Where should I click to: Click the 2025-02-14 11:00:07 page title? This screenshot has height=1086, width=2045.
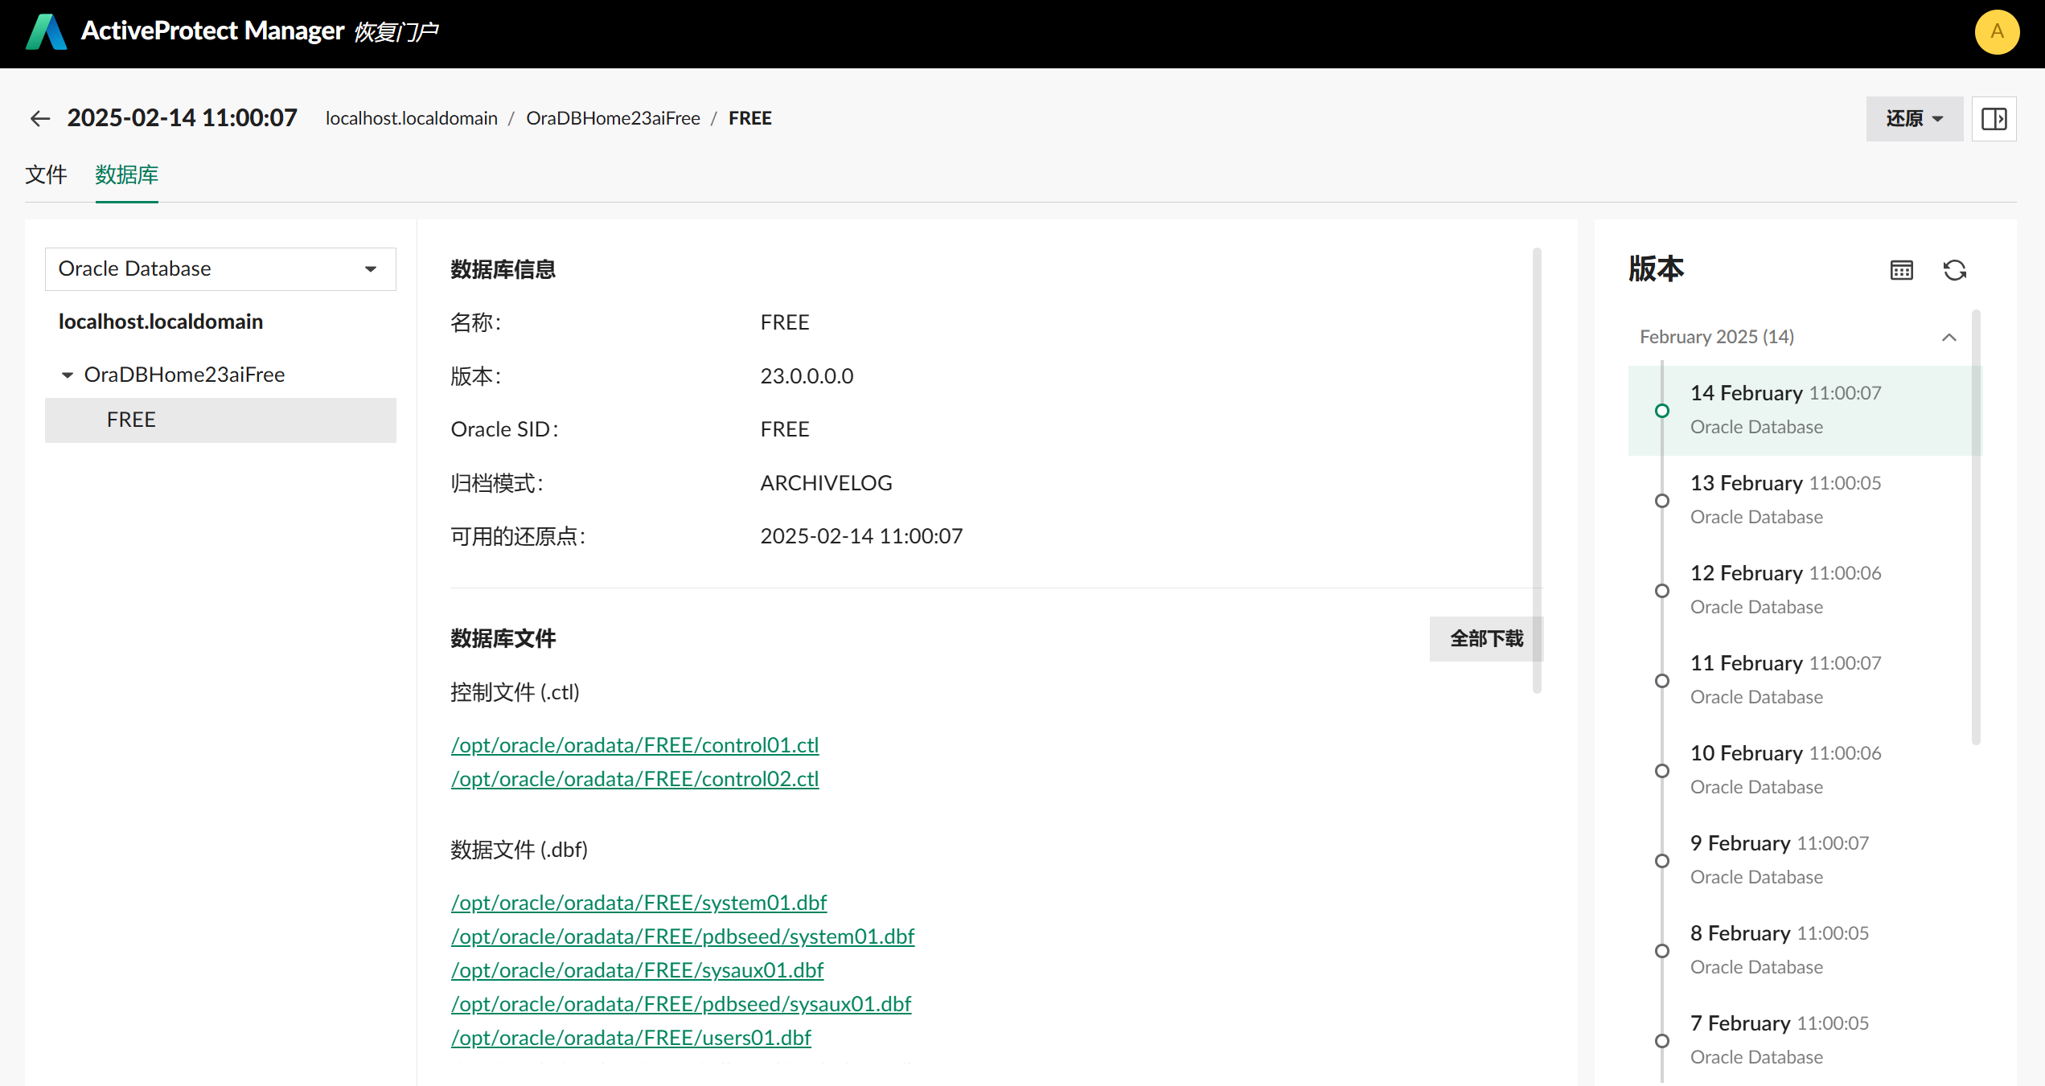point(183,119)
